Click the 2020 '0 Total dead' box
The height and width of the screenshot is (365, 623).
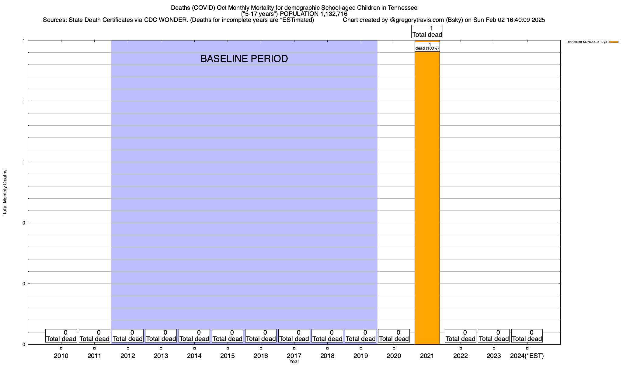(394, 336)
